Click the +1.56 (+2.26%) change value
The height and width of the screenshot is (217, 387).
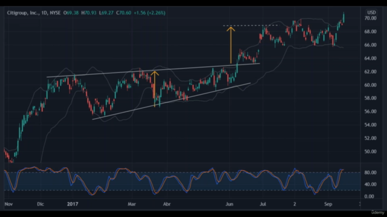point(149,13)
